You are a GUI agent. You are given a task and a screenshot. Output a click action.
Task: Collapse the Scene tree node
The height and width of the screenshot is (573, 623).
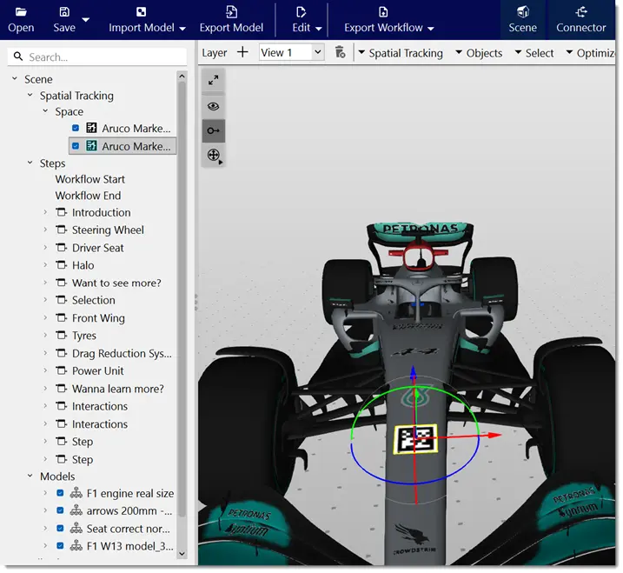click(x=15, y=79)
